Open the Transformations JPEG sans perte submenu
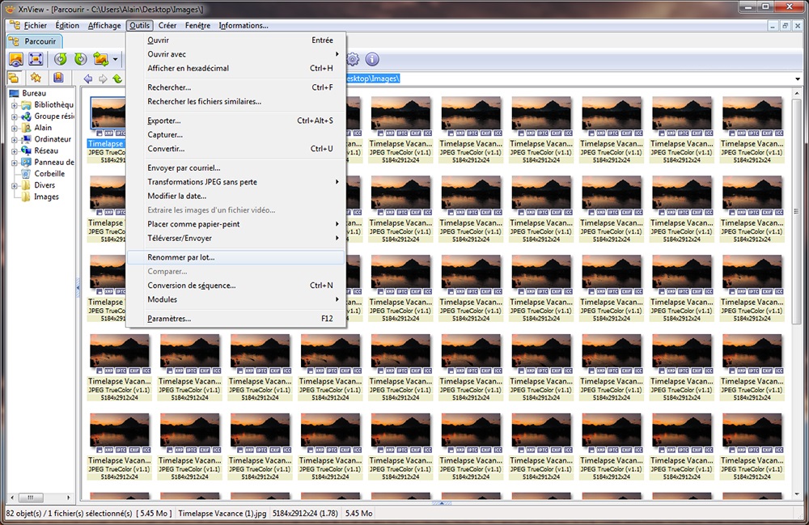 [x=202, y=182]
